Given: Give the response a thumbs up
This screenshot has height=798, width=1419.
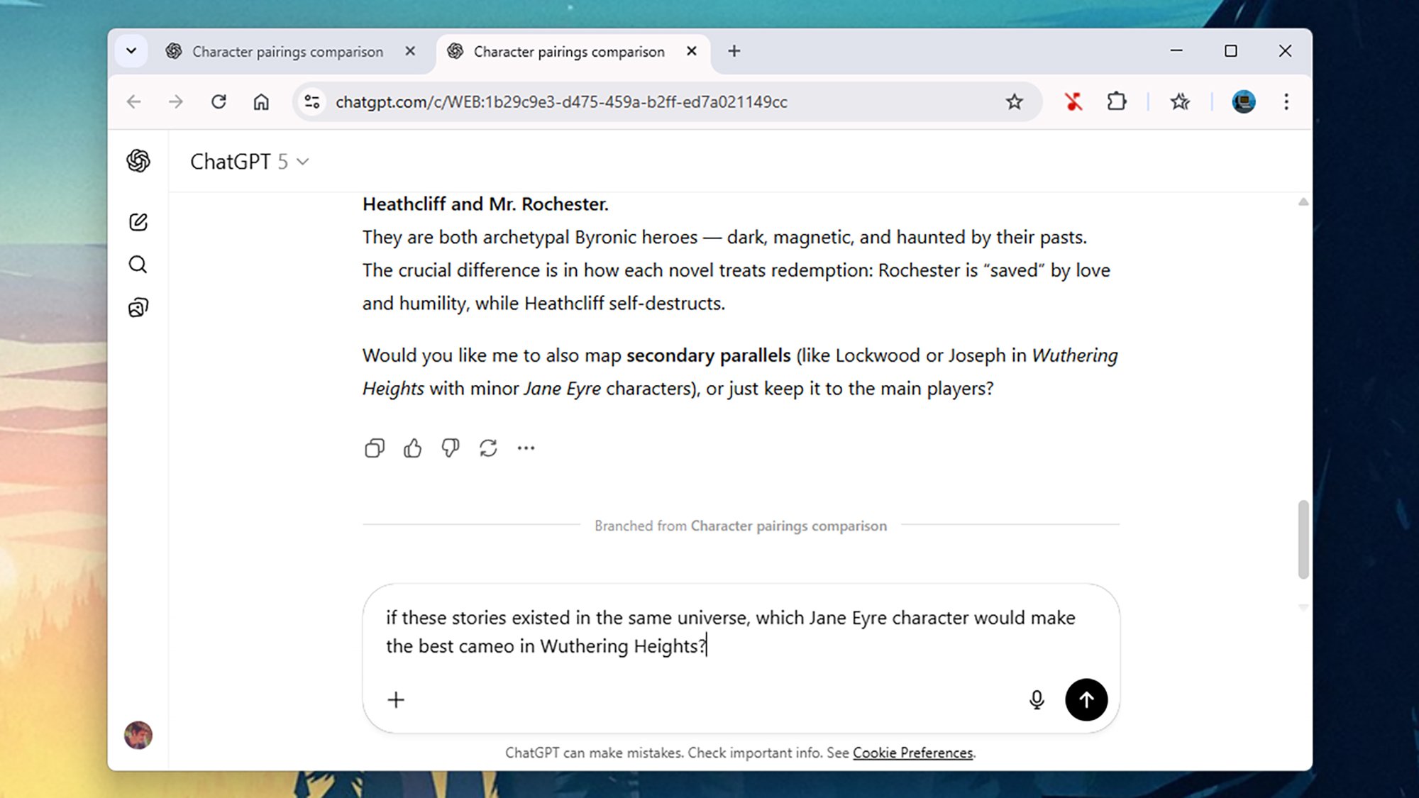Looking at the screenshot, I should coord(412,448).
